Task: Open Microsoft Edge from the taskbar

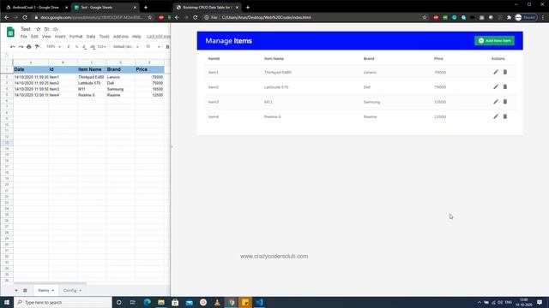Action: 147,302
